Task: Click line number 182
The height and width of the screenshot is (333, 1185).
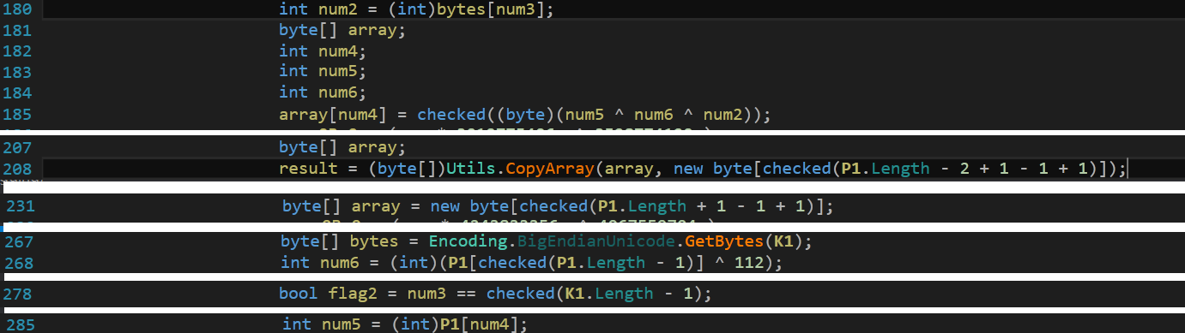Action: 18,51
